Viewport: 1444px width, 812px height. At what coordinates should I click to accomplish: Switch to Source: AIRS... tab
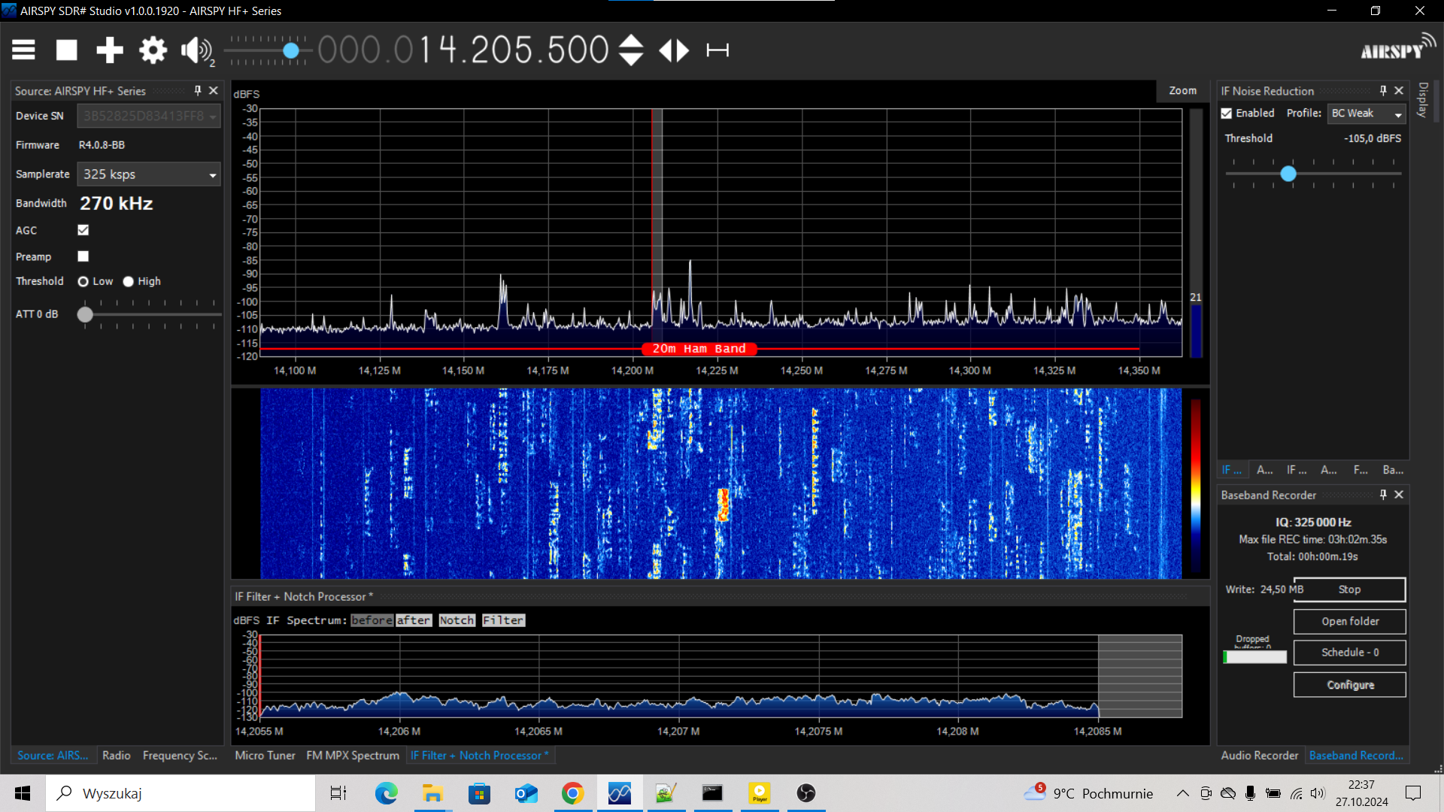[x=53, y=756]
